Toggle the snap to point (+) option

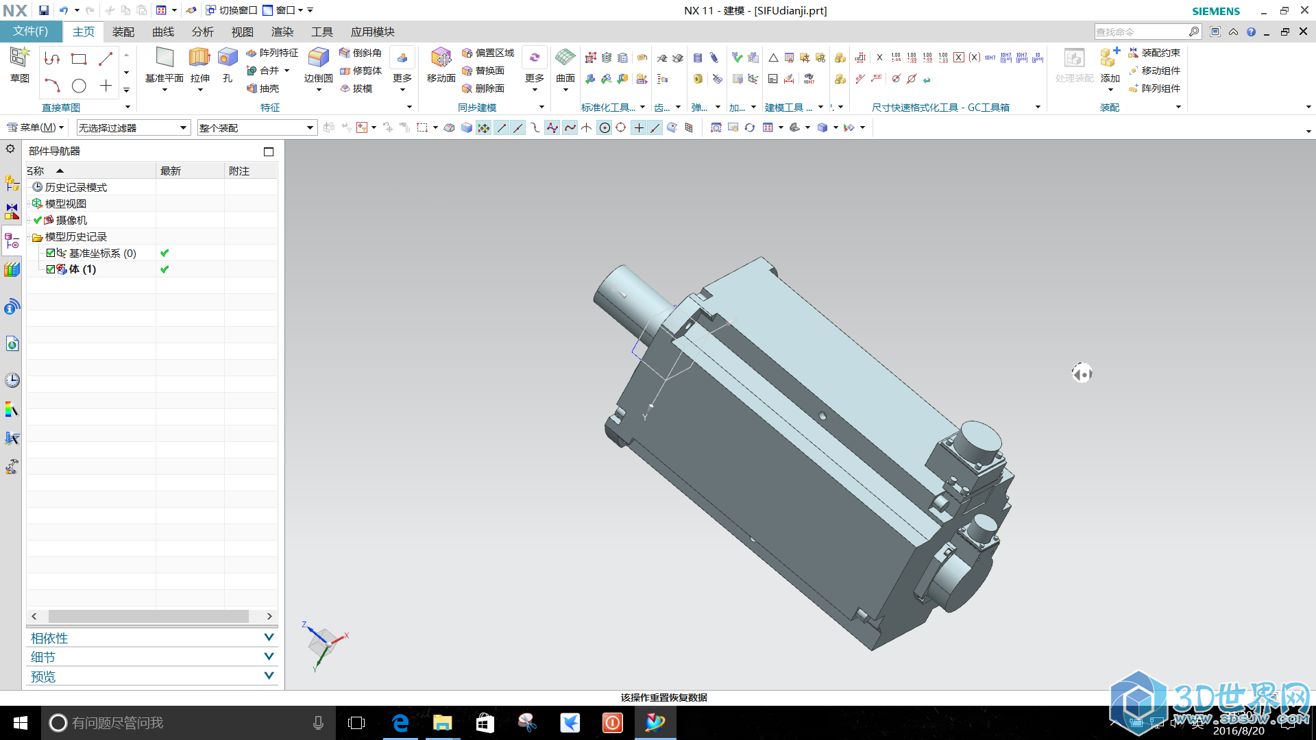point(639,127)
